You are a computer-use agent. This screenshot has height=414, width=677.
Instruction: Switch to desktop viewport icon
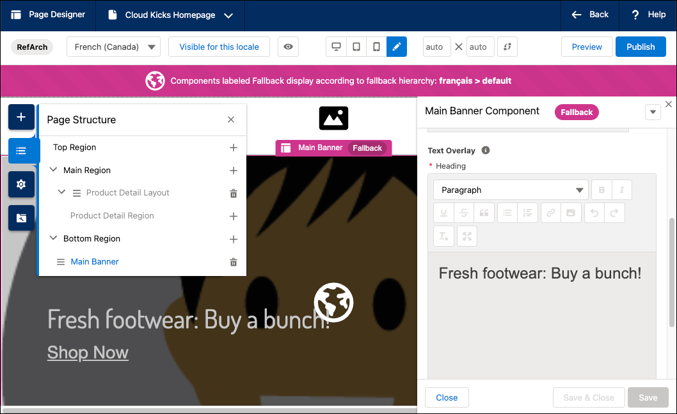click(336, 47)
